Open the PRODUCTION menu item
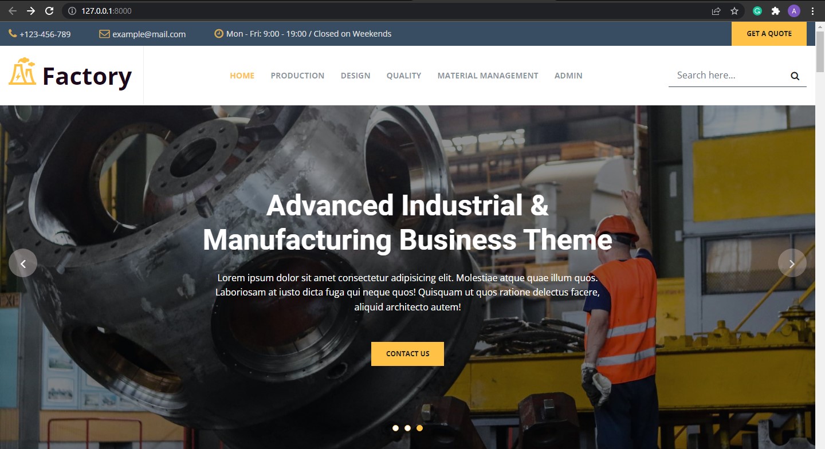 coord(297,76)
